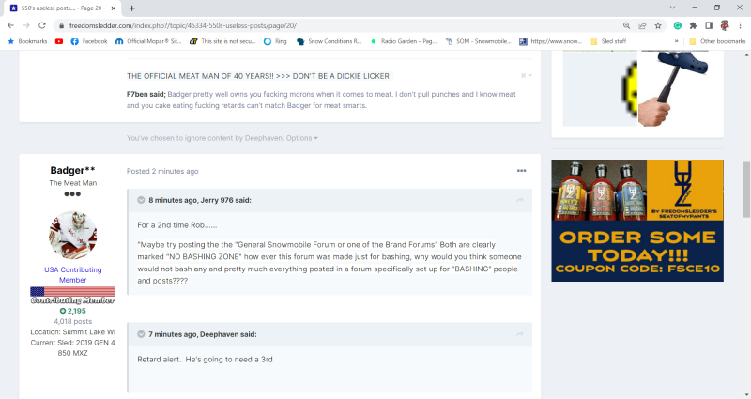
Task: Open Badger** user profile name link
Action: click(x=72, y=170)
